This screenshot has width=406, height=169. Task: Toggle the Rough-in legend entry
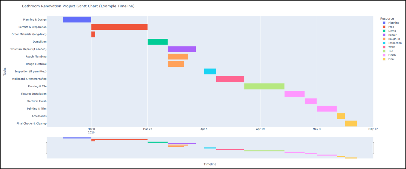click(394, 39)
